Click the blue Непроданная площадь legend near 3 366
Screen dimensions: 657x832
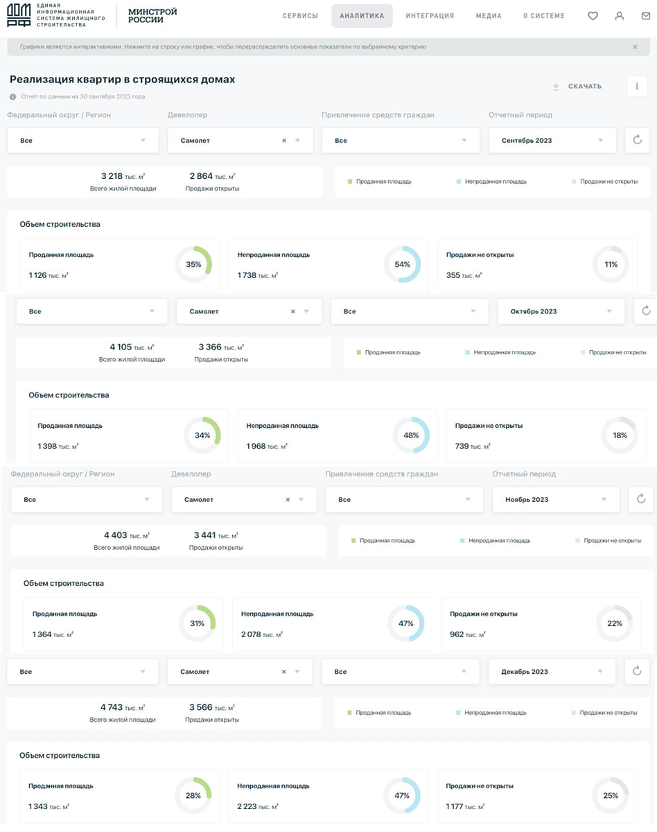click(501, 352)
